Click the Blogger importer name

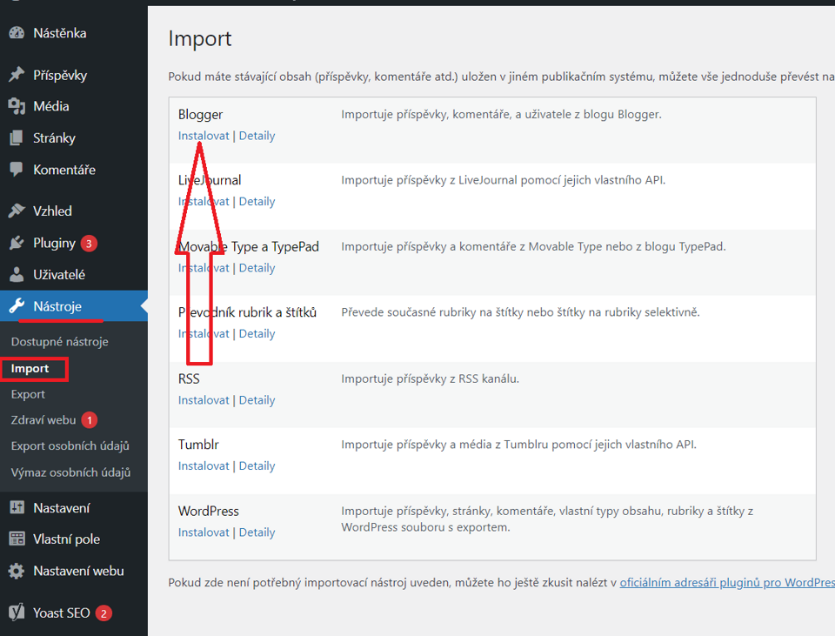click(200, 115)
